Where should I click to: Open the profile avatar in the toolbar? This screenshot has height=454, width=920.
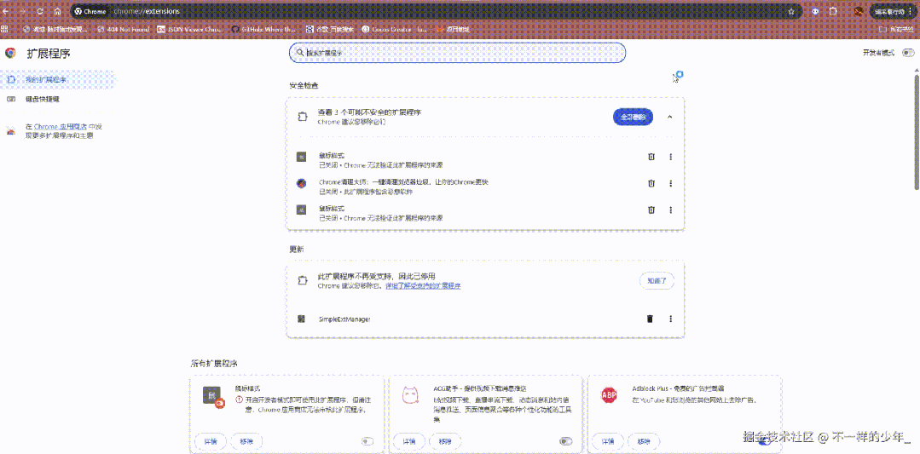859,11
